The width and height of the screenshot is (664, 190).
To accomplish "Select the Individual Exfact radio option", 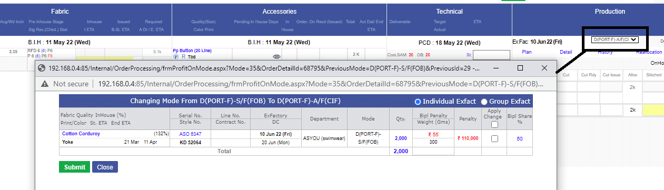I will click(418, 102).
